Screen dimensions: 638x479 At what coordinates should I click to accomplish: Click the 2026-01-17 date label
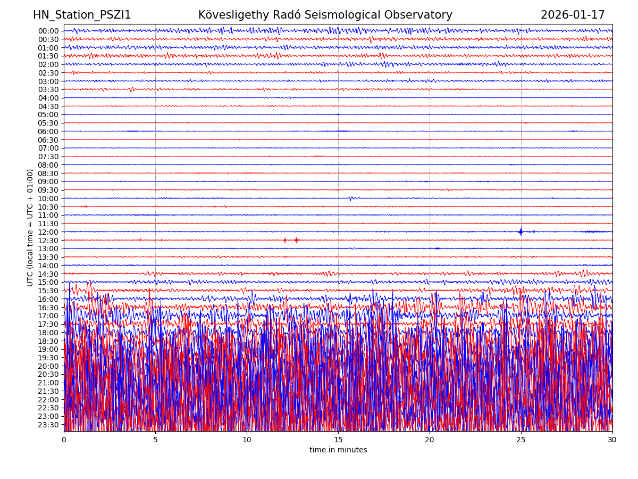click(x=573, y=15)
